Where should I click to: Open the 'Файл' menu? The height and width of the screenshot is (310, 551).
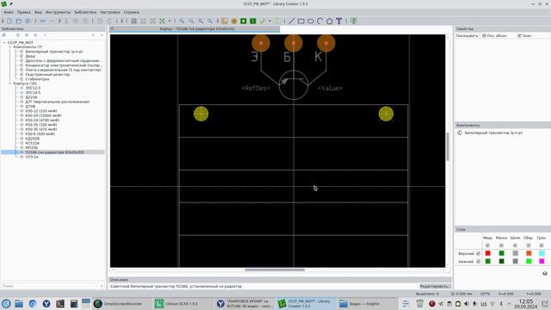click(9, 12)
